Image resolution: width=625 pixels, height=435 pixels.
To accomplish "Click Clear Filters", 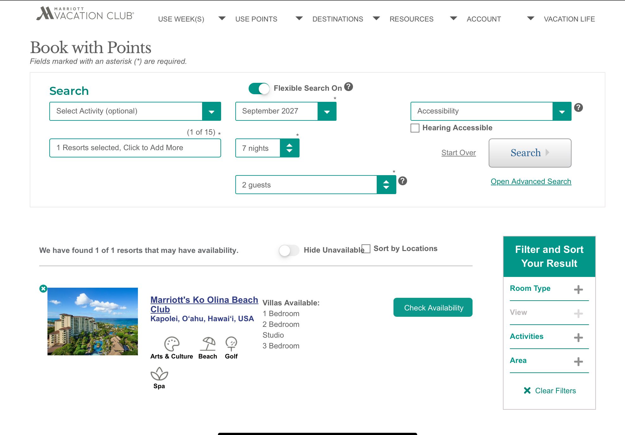I will [x=550, y=391].
